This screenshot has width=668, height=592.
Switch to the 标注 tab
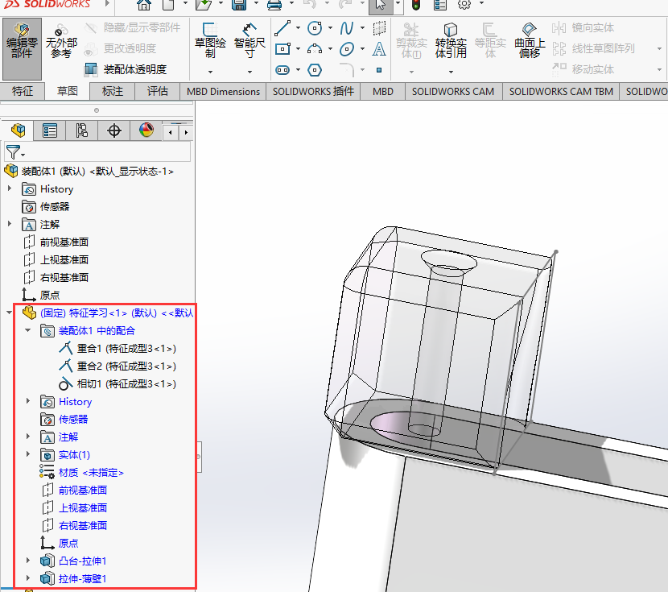(x=113, y=91)
